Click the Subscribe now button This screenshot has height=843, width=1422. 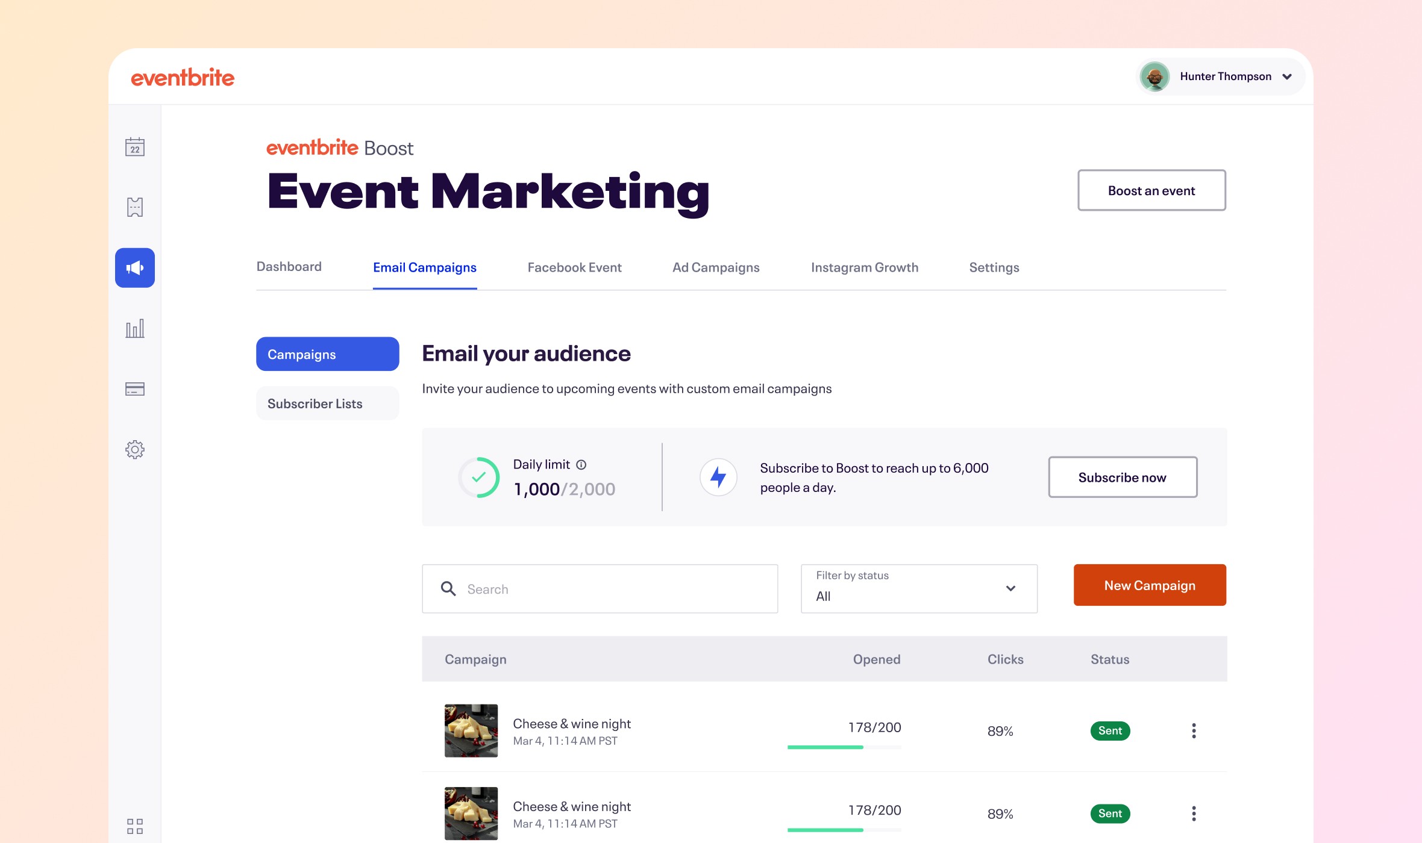click(x=1122, y=477)
